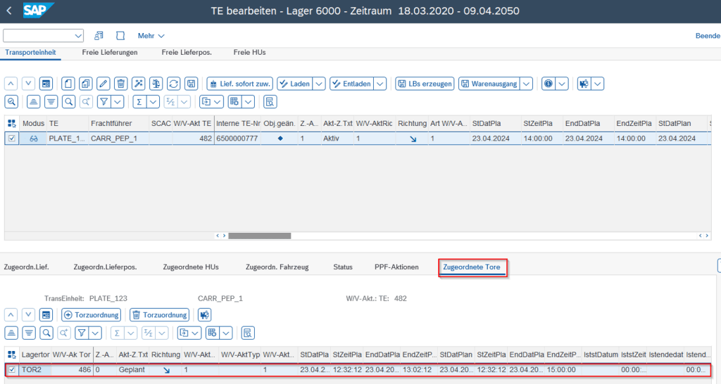721x384 pixels.
Task: Open the filter dropdown arrow in Tore toolbar
Action: point(95,333)
